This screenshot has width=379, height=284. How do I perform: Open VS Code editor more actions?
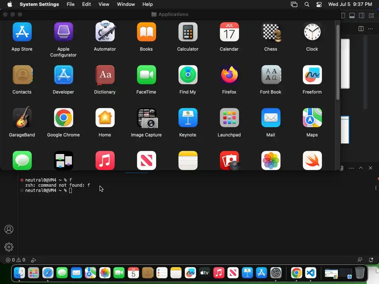(x=370, y=29)
